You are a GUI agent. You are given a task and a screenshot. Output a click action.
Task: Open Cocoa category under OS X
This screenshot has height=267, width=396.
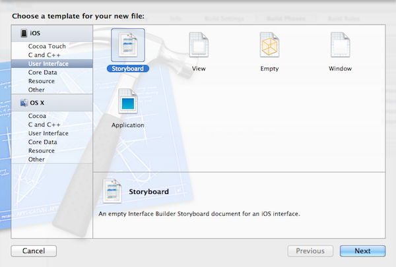(x=52, y=116)
